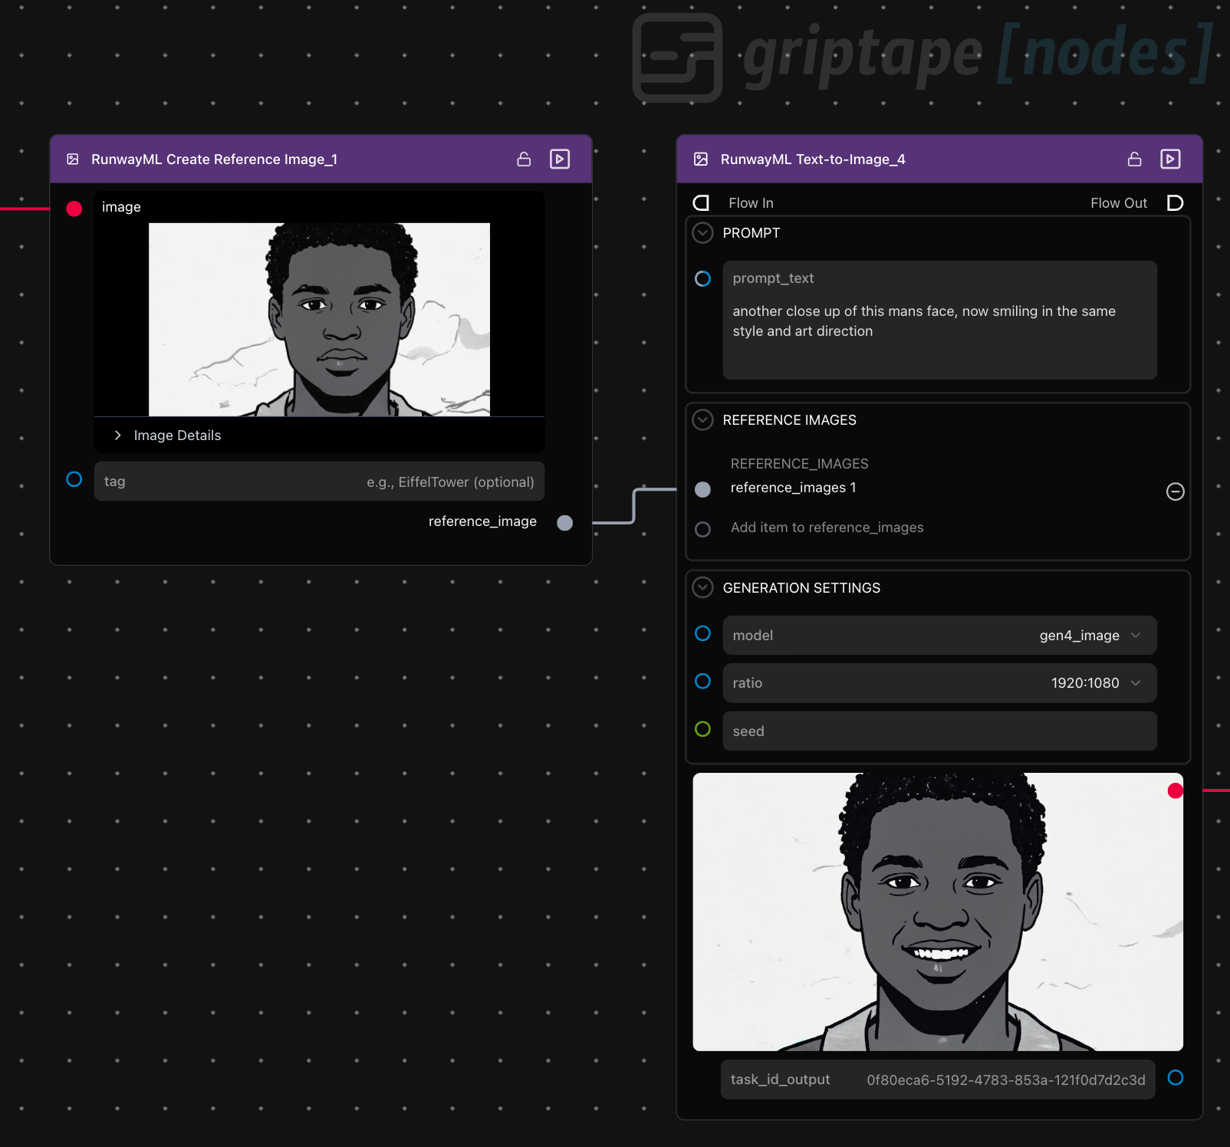
Task: Click the green seed parameter port
Action: 702,729
